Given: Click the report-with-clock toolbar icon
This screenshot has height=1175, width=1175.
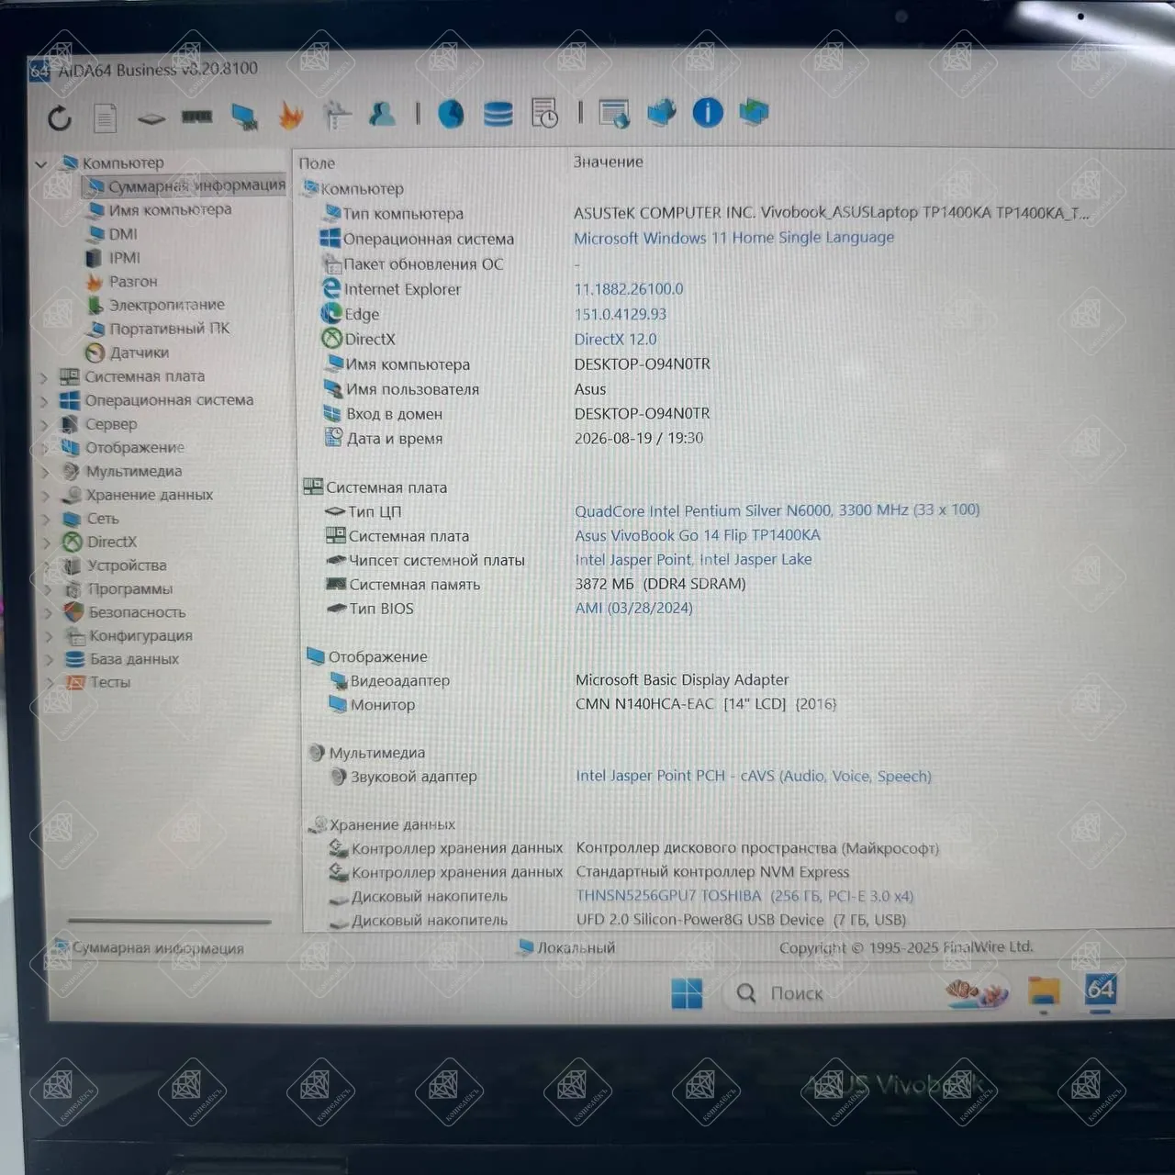Looking at the screenshot, I should tap(544, 113).
